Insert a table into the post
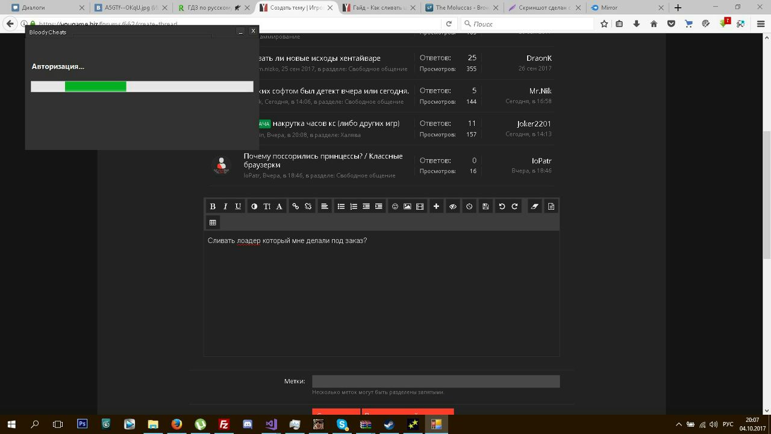The image size is (771, 434). [x=213, y=222]
